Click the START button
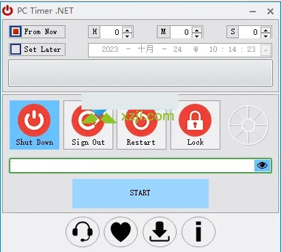281x252 pixels. tap(140, 193)
